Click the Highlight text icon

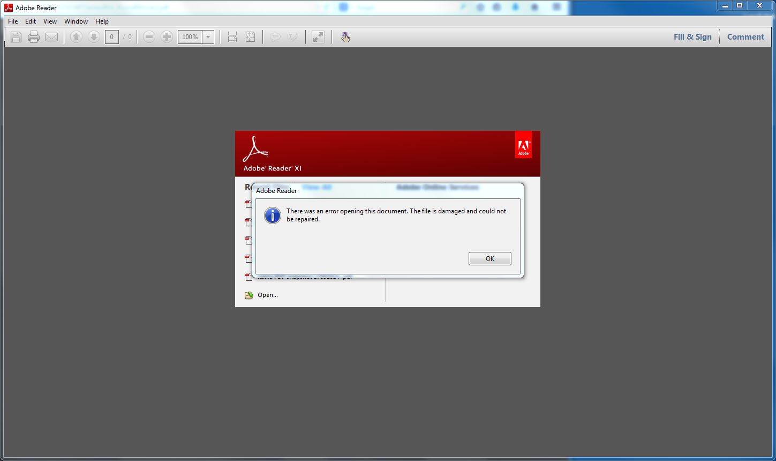tap(293, 37)
